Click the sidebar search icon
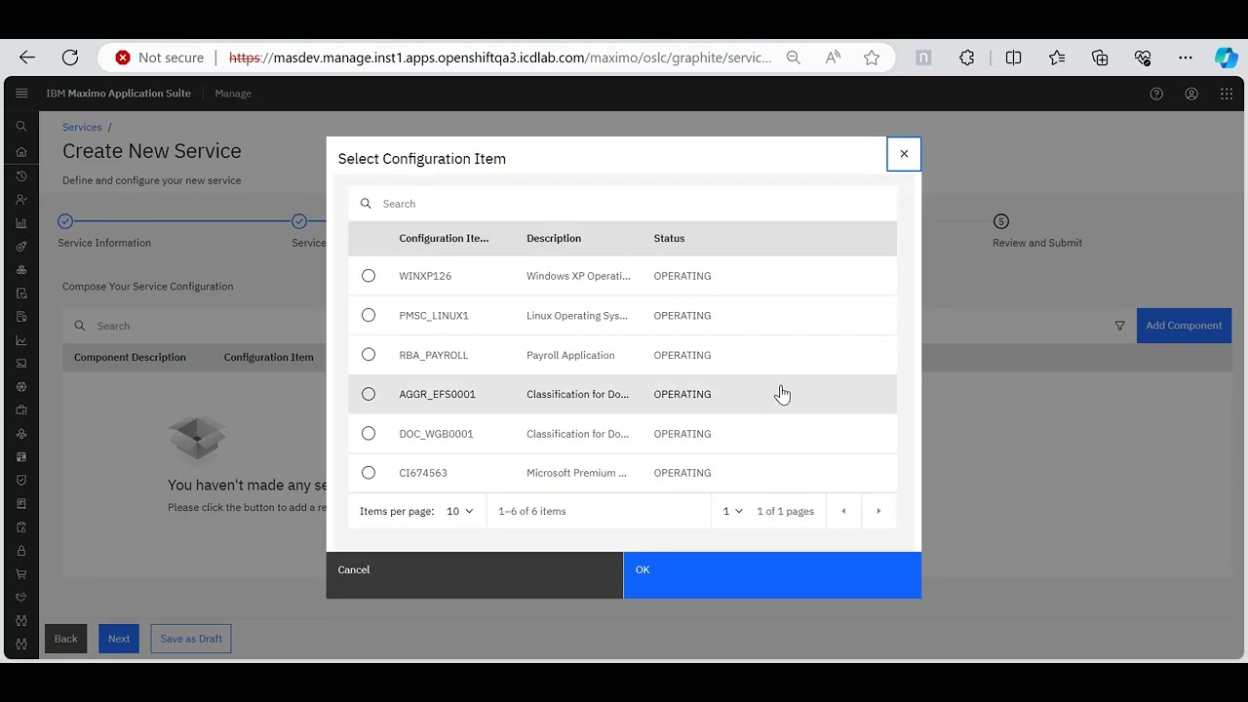The height and width of the screenshot is (702, 1248). (x=21, y=127)
